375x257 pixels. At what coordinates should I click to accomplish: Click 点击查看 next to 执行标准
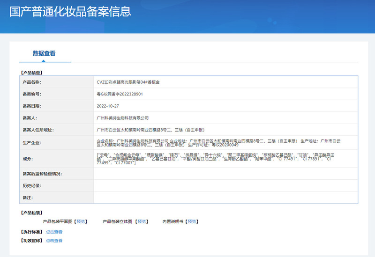pyautogui.click(x=54, y=232)
